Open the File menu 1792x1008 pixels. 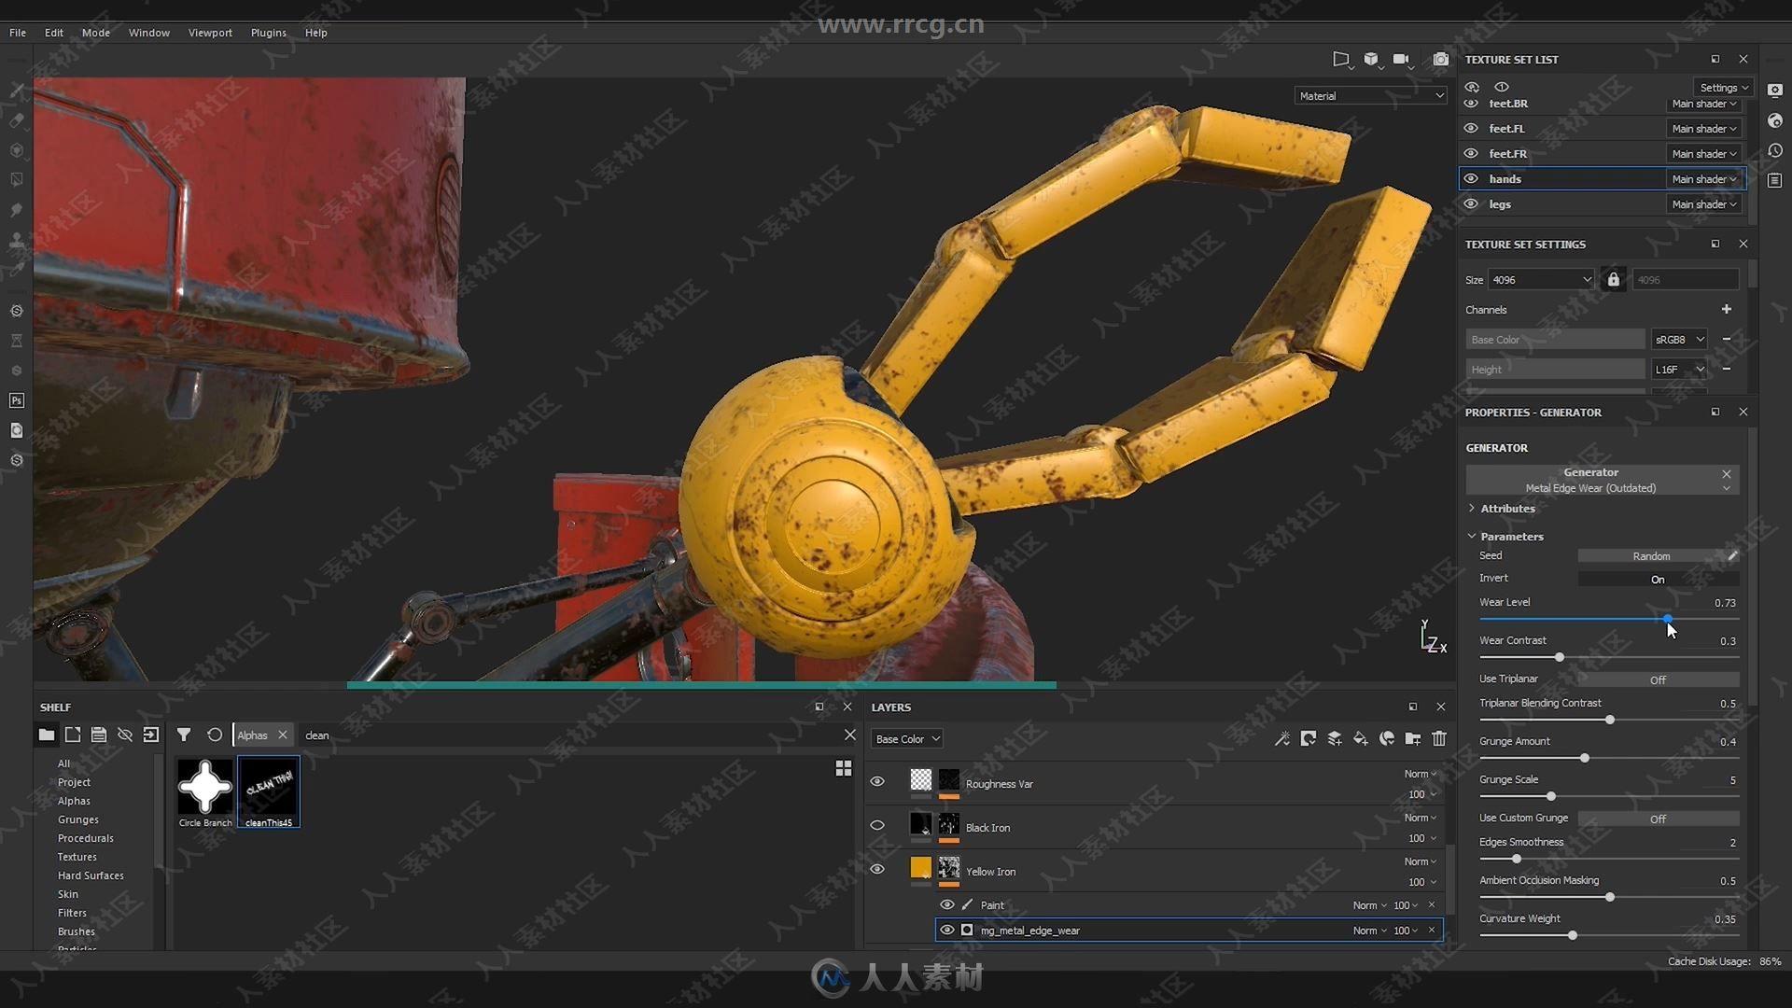pyautogui.click(x=18, y=33)
